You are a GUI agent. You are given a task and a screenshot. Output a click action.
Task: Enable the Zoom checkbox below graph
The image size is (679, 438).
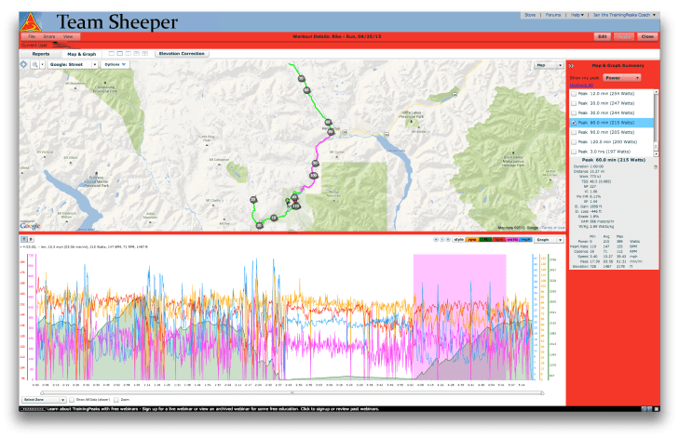116,400
